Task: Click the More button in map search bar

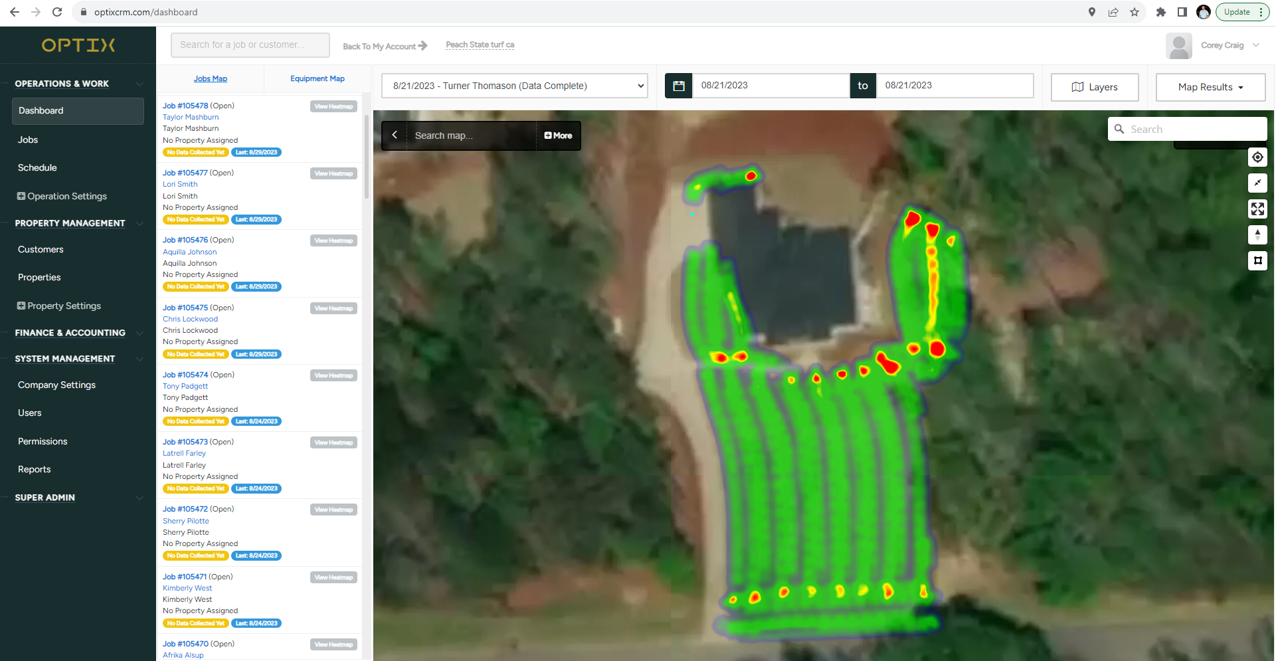Action: (558, 136)
